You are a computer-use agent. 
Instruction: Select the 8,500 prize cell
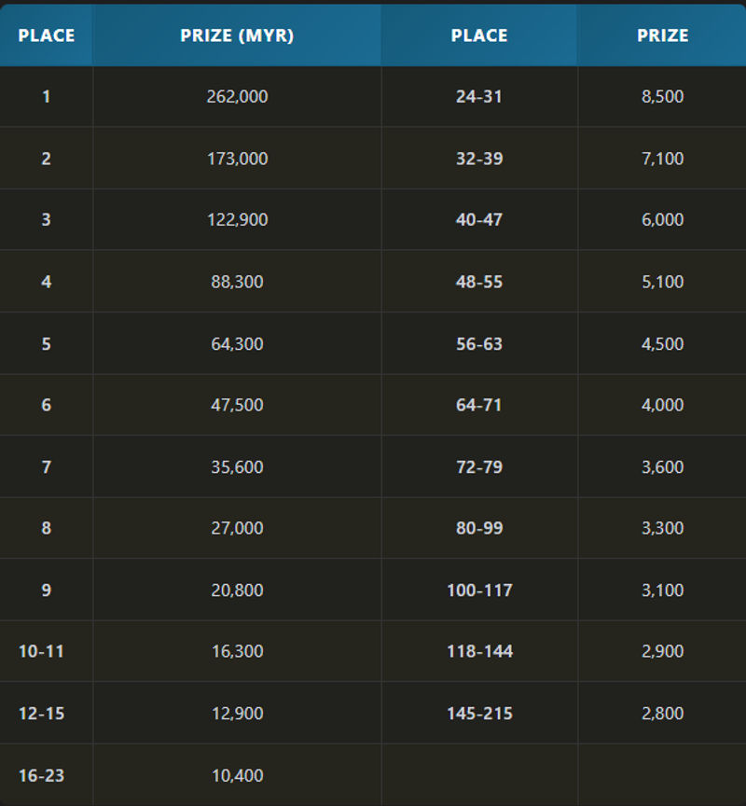[x=662, y=97]
